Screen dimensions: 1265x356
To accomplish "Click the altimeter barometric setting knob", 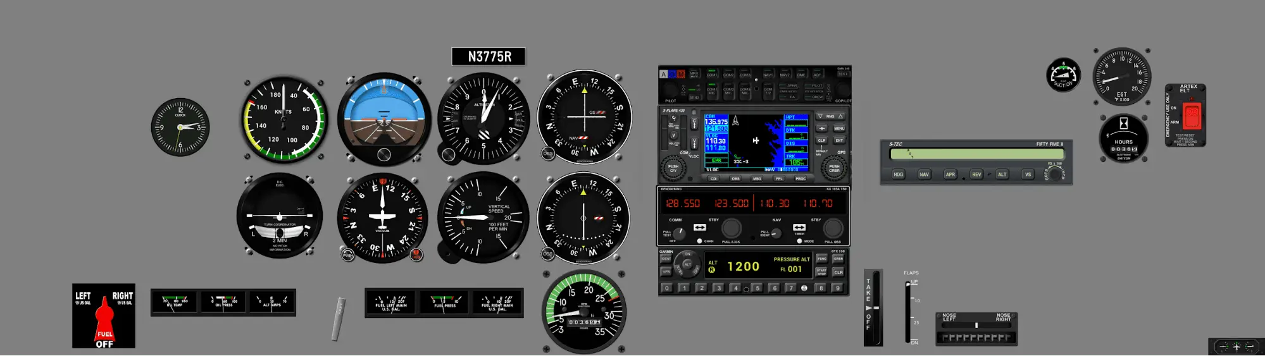I will pos(448,155).
